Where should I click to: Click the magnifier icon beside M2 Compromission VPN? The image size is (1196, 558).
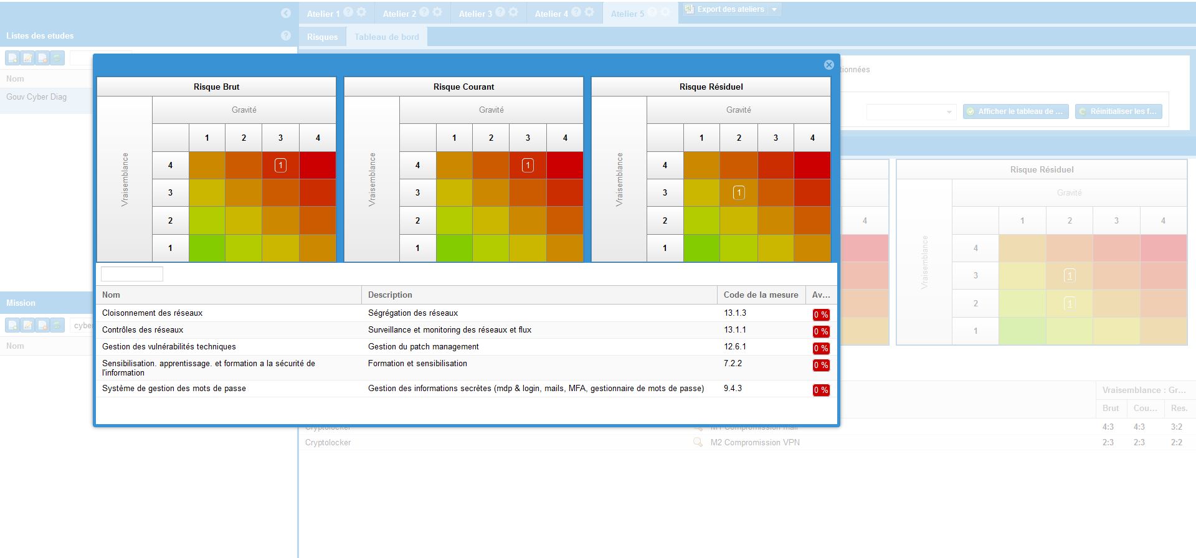698,442
